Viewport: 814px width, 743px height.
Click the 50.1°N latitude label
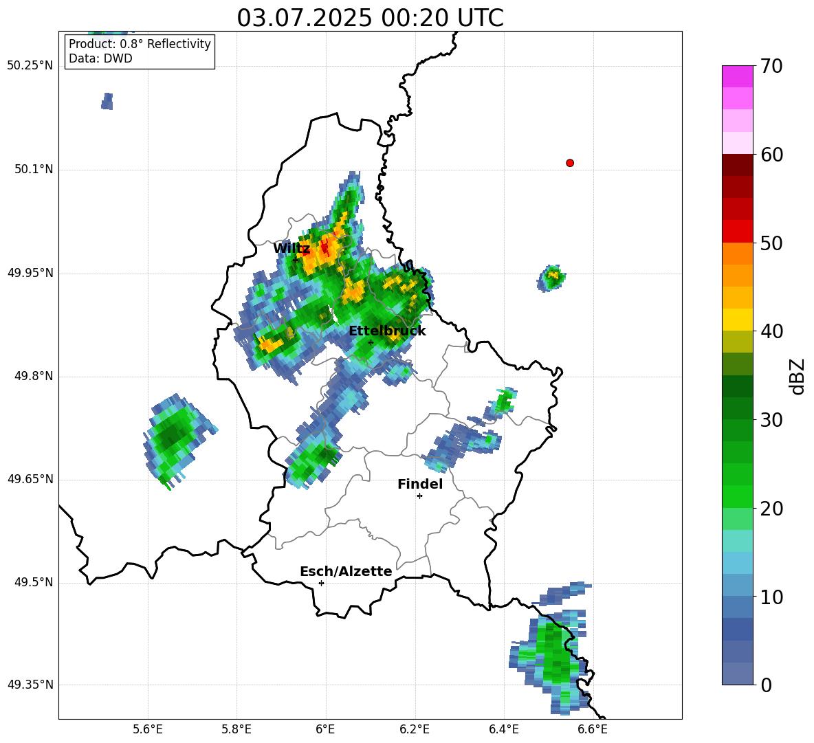click(34, 169)
